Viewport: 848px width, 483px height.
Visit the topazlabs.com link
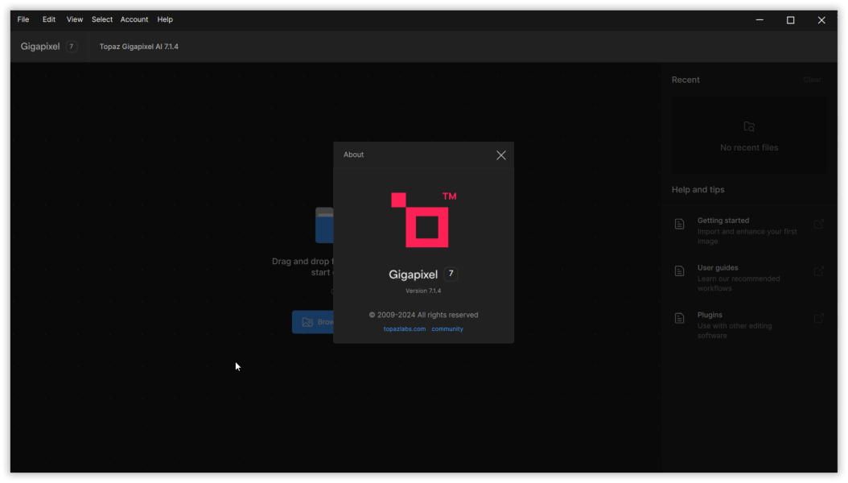click(x=405, y=329)
